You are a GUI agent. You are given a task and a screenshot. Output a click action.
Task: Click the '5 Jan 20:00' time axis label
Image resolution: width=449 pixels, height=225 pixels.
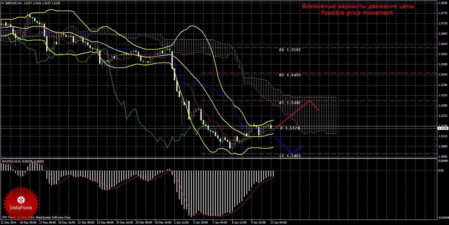(x=201, y=223)
